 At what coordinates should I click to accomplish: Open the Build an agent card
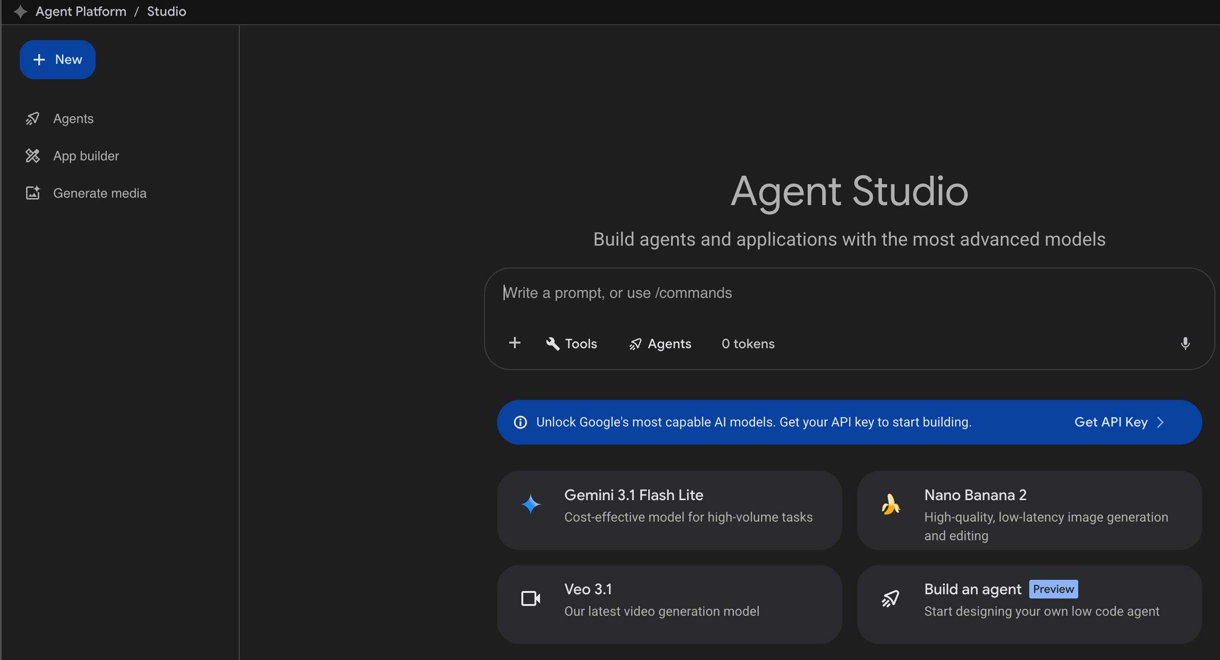[x=1029, y=605]
